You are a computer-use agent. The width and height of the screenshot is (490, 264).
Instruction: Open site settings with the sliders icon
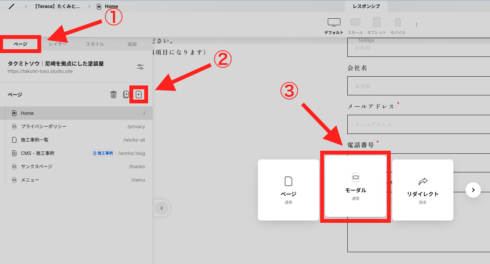[x=140, y=66]
